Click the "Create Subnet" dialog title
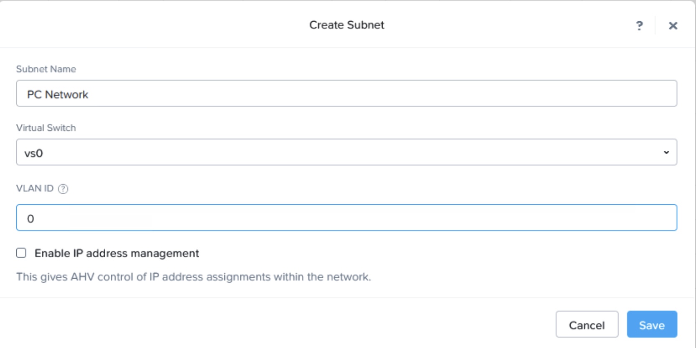696x348 pixels. point(346,25)
